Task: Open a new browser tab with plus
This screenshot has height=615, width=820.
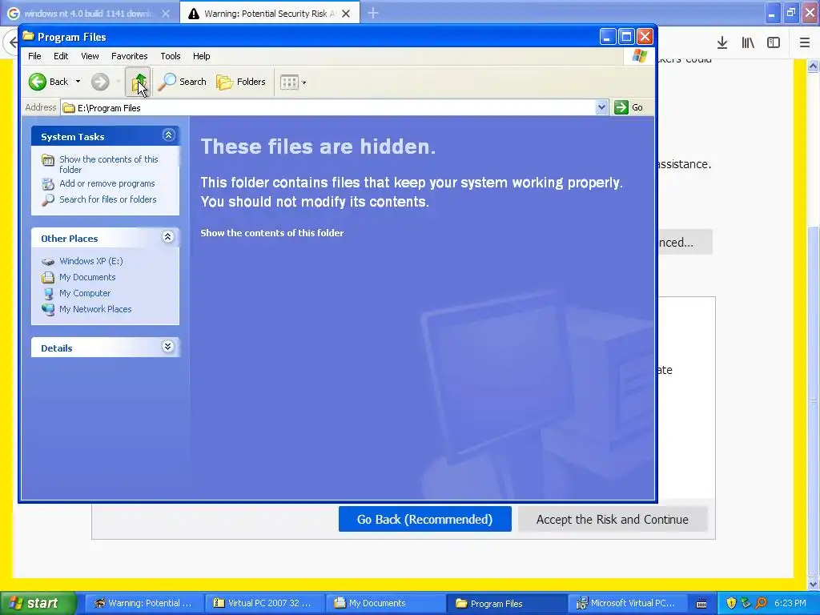Action: click(x=373, y=13)
